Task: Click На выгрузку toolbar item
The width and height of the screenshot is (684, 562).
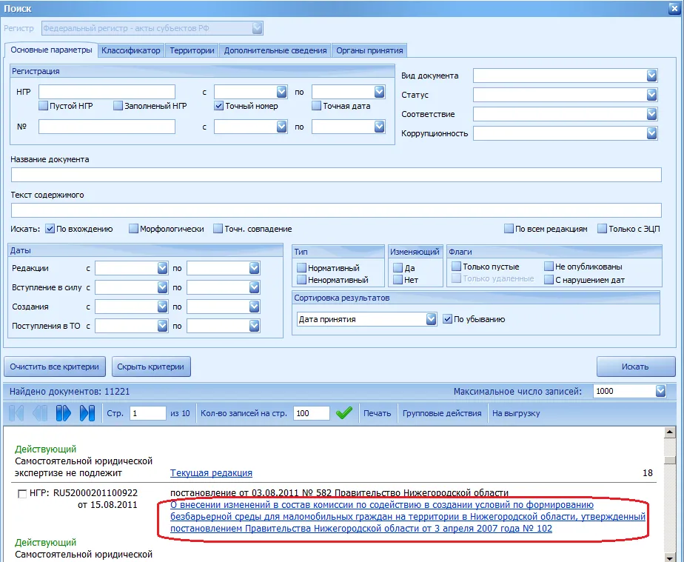Action: (x=516, y=413)
